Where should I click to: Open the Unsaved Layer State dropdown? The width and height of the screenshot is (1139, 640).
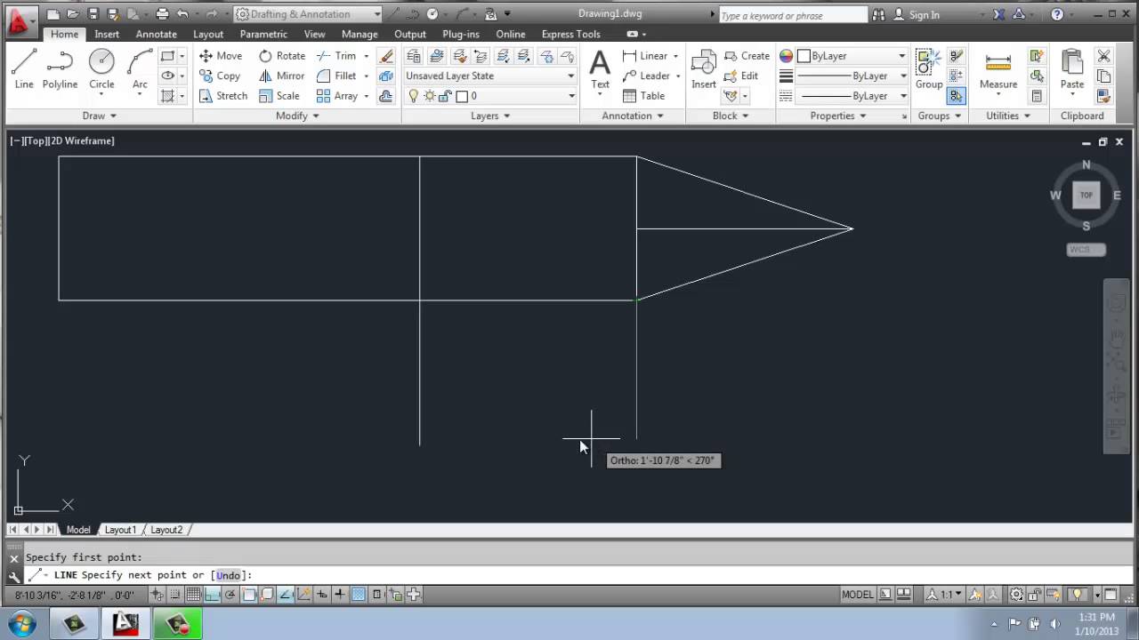coord(490,76)
